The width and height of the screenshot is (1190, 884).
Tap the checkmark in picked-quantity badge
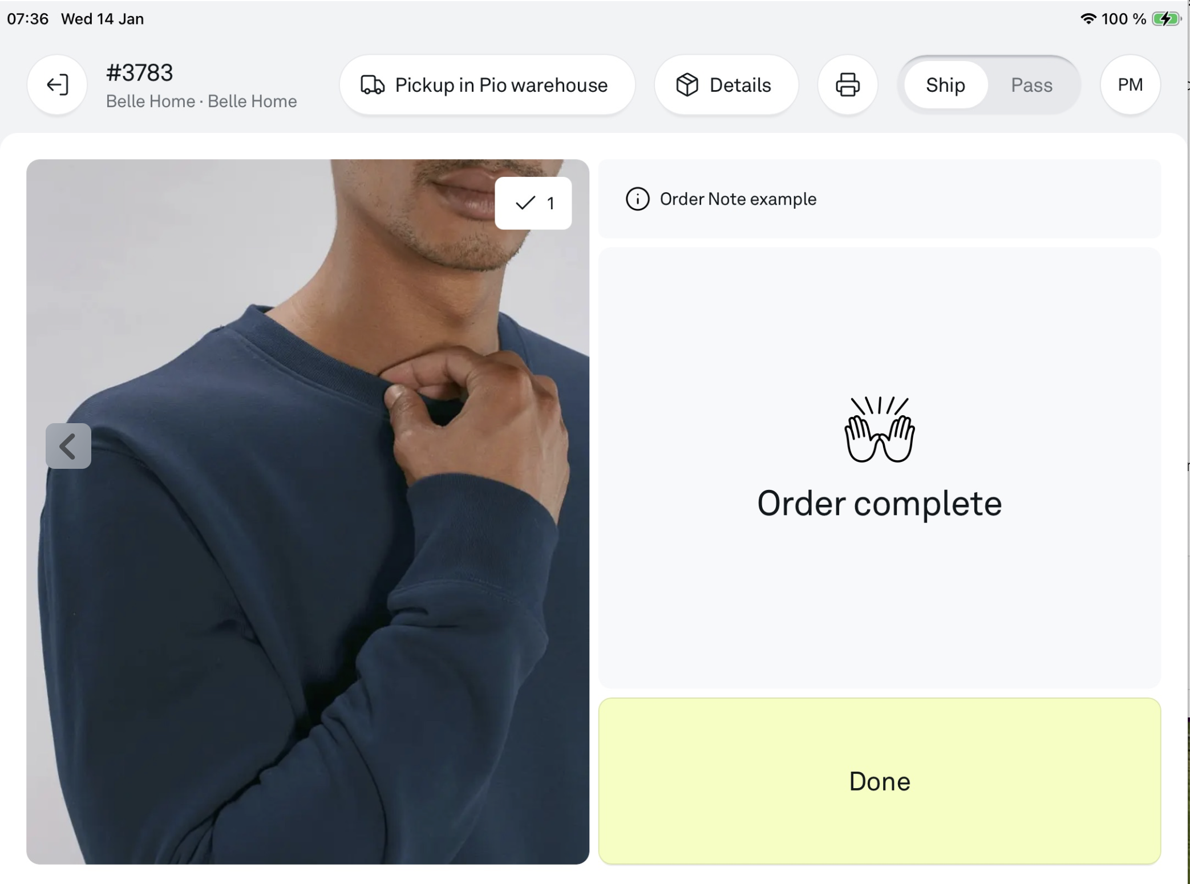coord(525,203)
